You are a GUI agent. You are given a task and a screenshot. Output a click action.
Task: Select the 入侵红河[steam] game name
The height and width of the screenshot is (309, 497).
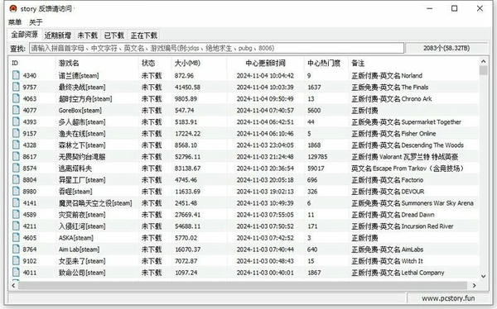pos(82,226)
